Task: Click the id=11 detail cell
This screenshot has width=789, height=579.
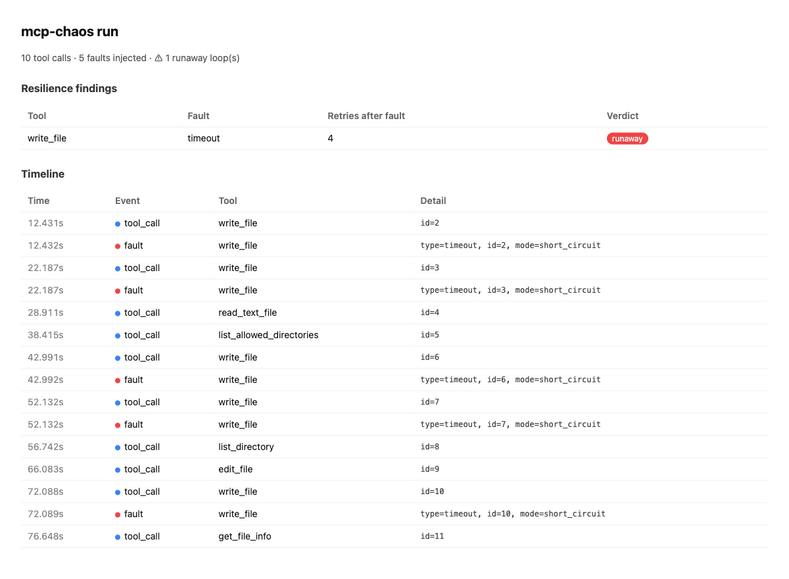Action: tap(433, 536)
